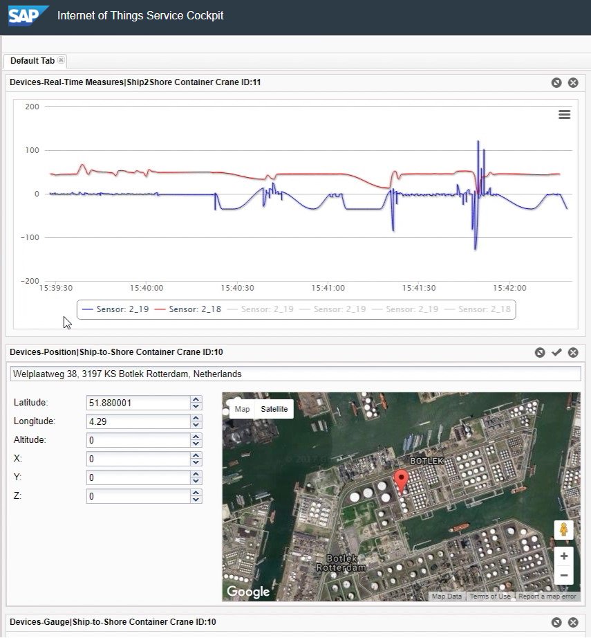The image size is (591, 638).
Task: Click the Street View pegman icon
Action: (x=564, y=530)
